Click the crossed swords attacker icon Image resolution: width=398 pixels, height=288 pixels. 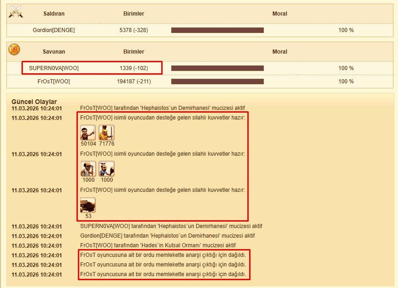16,12
